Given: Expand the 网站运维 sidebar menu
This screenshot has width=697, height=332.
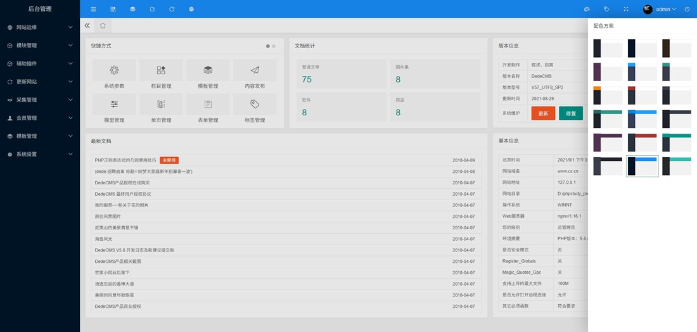Looking at the screenshot, I should tap(39, 27).
